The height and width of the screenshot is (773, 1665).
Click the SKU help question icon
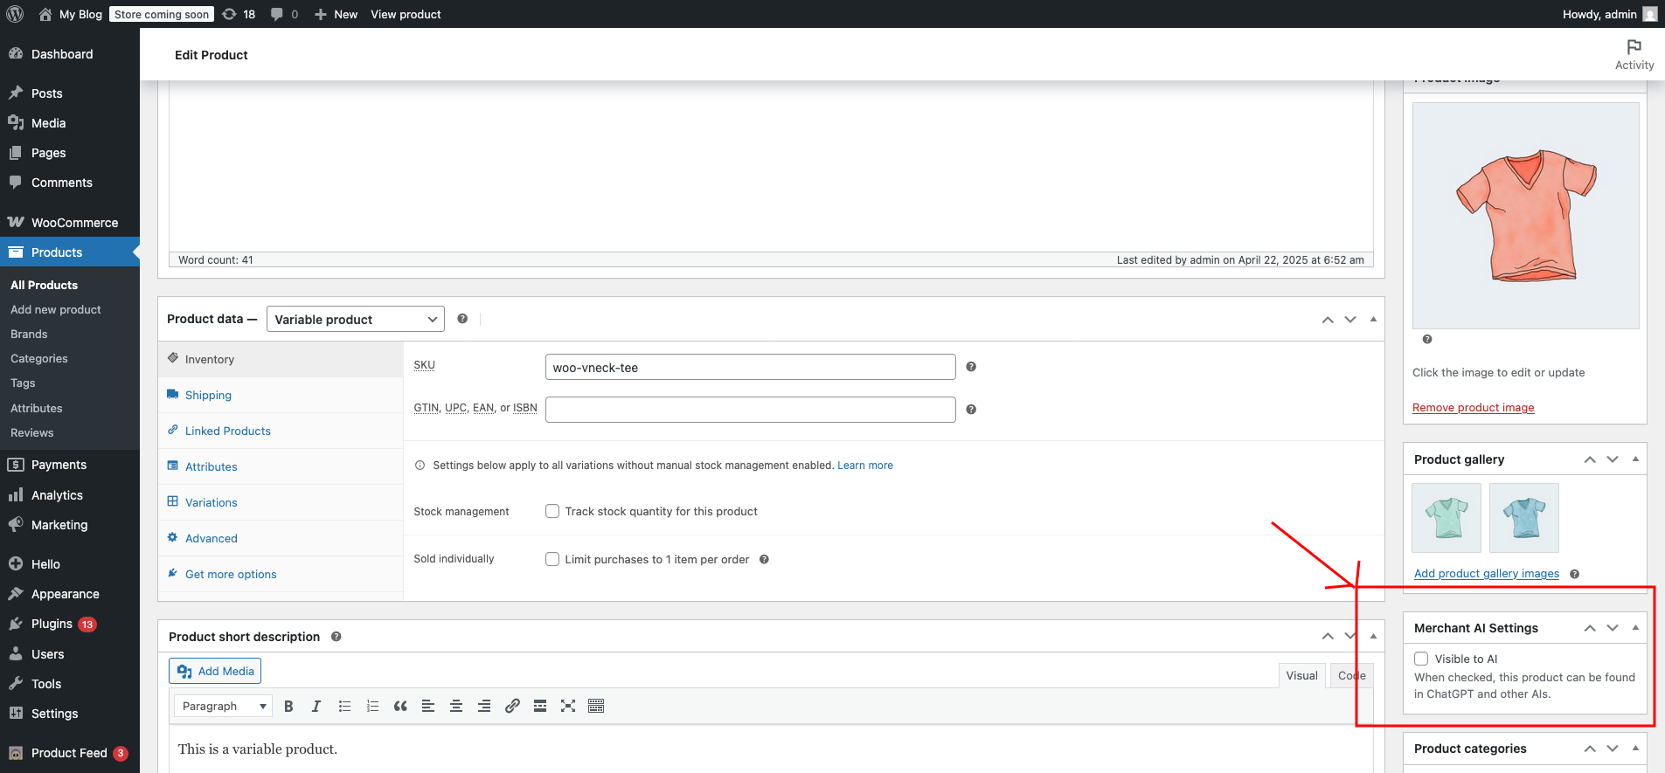coord(971,367)
